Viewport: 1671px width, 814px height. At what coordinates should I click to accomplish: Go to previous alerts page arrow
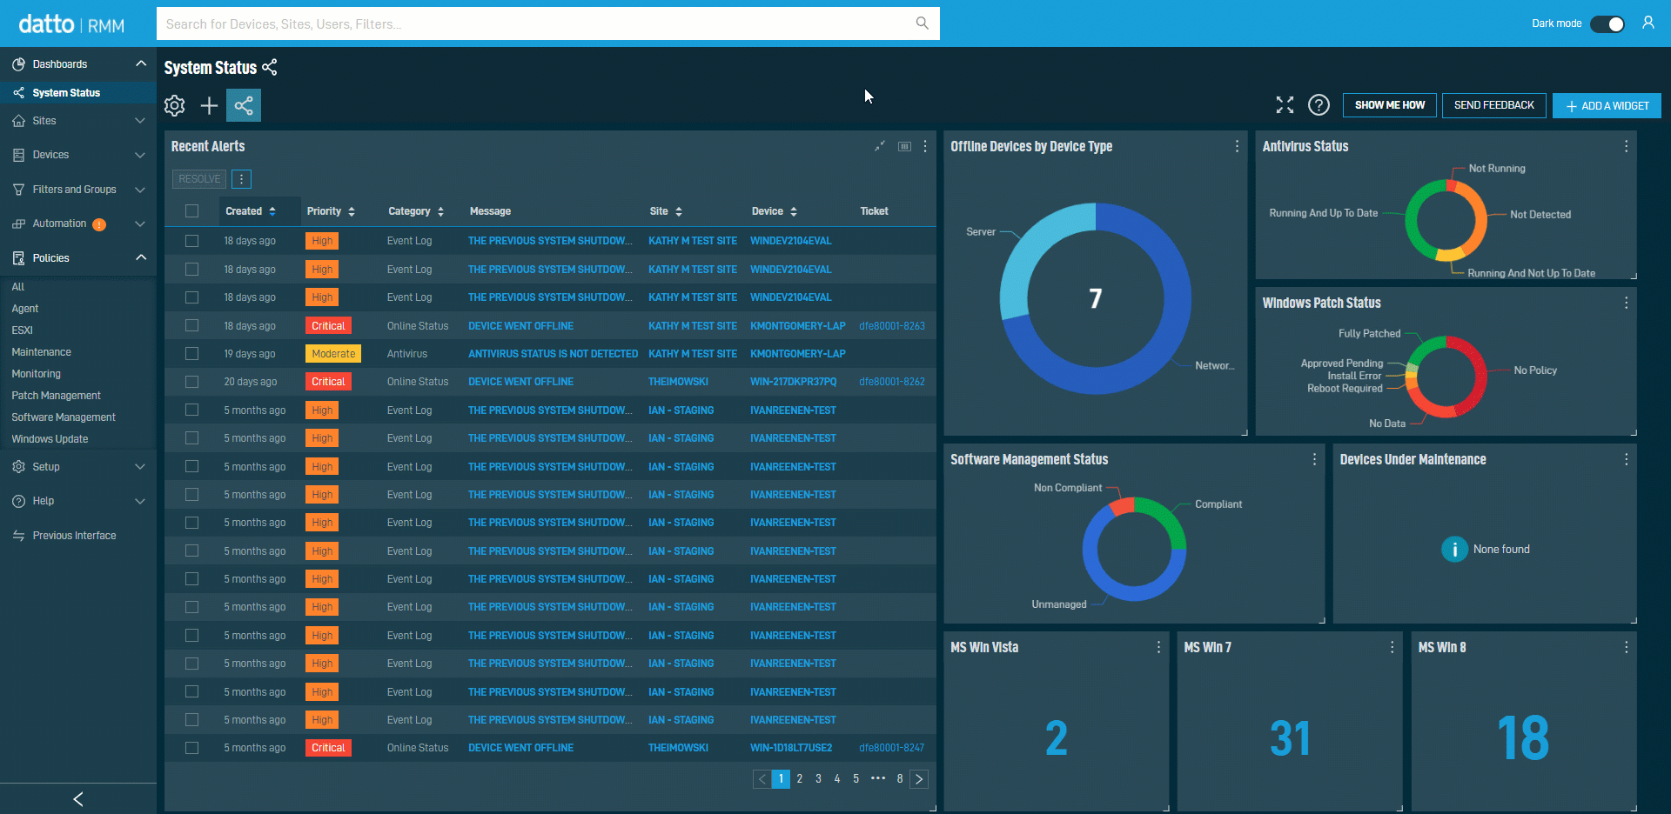point(762,779)
